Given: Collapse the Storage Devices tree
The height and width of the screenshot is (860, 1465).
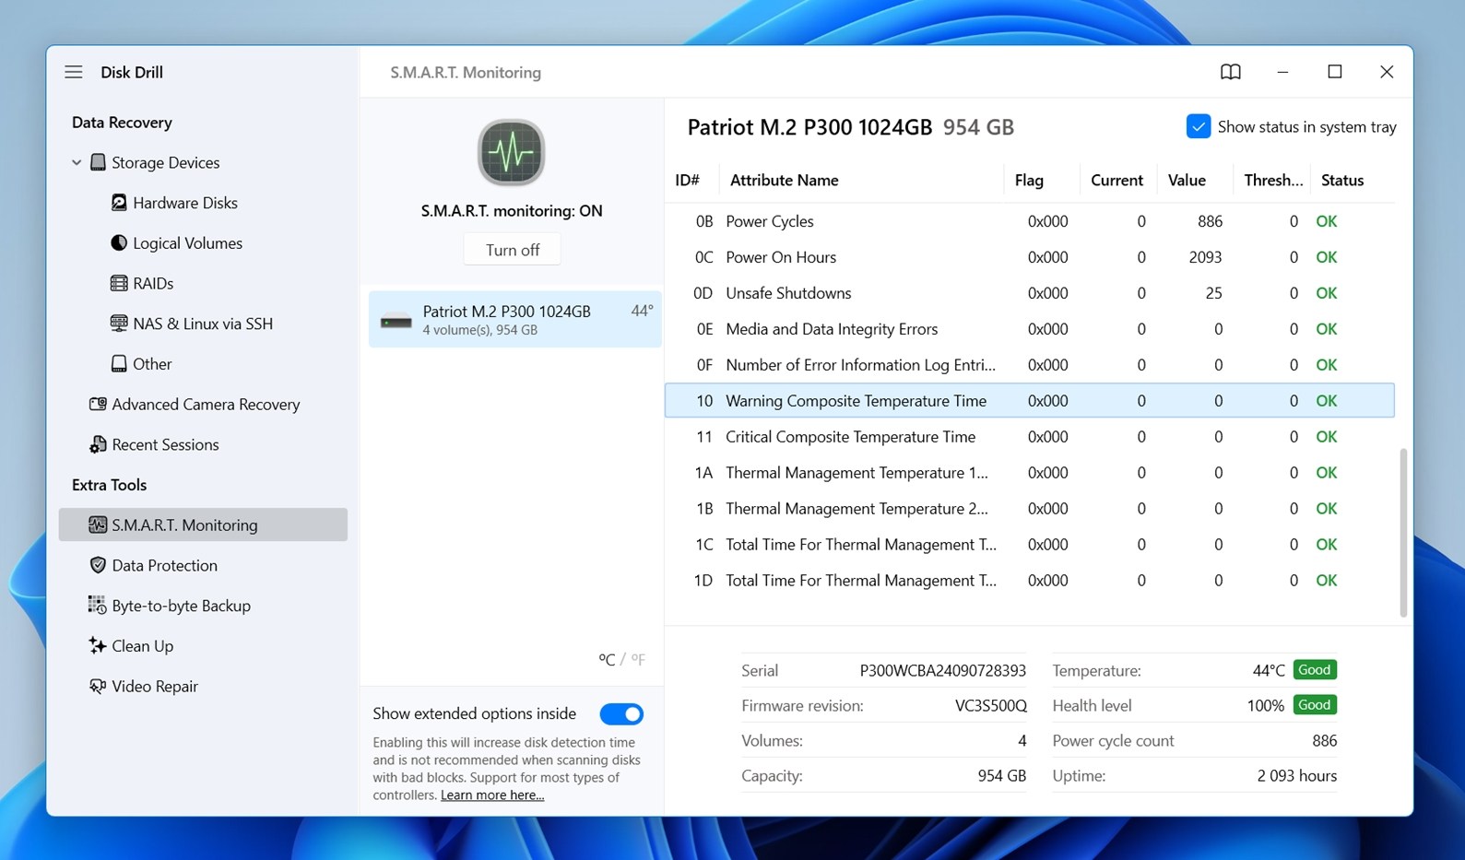Looking at the screenshot, I should (77, 162).
